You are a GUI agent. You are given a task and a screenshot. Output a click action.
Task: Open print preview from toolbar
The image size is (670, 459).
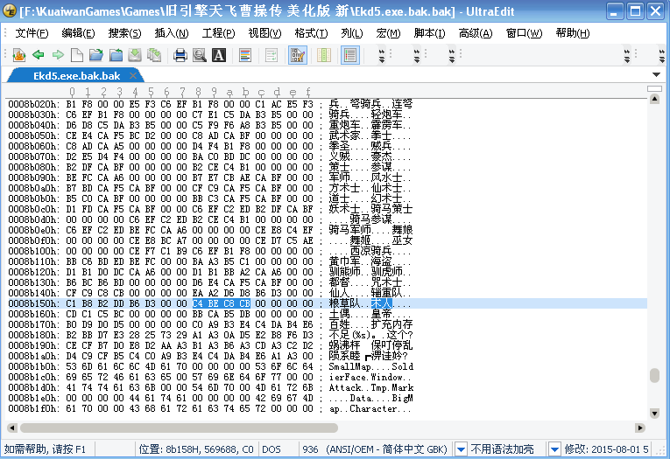coord(200,55)
